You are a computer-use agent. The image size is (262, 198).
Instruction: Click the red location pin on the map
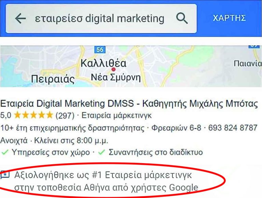point(114,69)
